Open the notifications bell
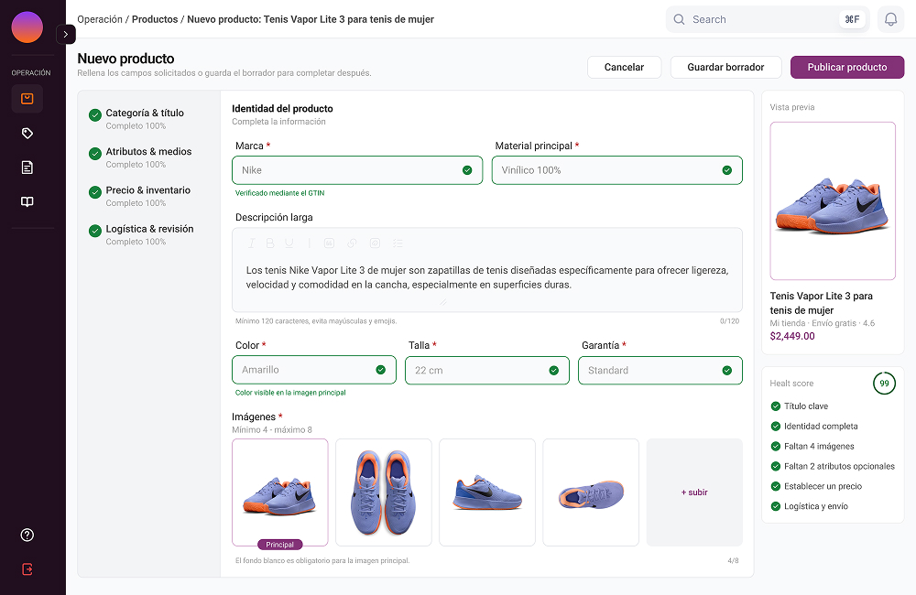Screen dimensions: 916x595 click(890, 19)
